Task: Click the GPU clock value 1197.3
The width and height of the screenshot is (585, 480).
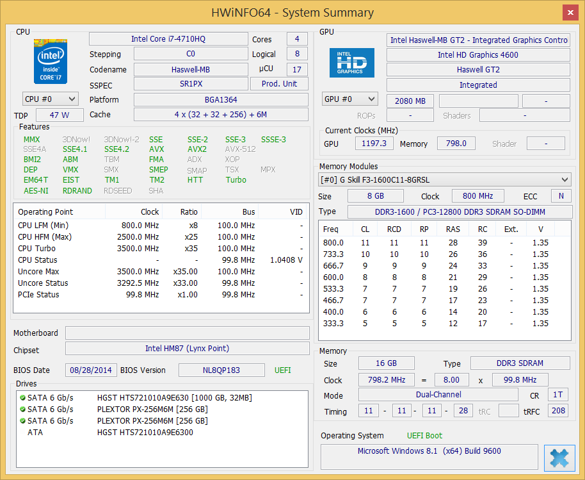Action: [x=374, y=144]
